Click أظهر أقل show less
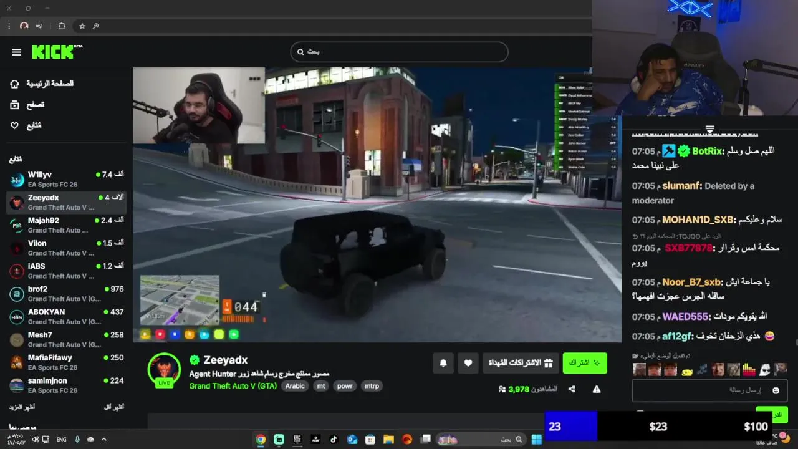Screen dimensions: 798x449 coord(113,407)
